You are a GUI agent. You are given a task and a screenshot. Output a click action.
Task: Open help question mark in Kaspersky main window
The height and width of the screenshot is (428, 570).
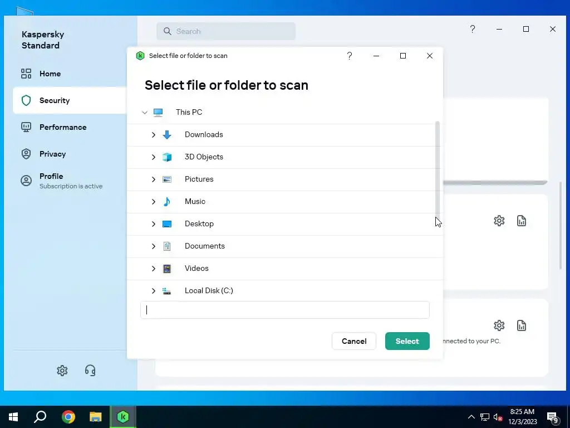pos(473,29)
